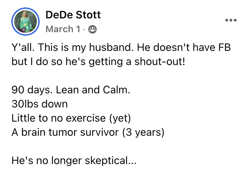Click the line "30lbs down"
This screenshot has height=169, width=243.
(40, 104)
